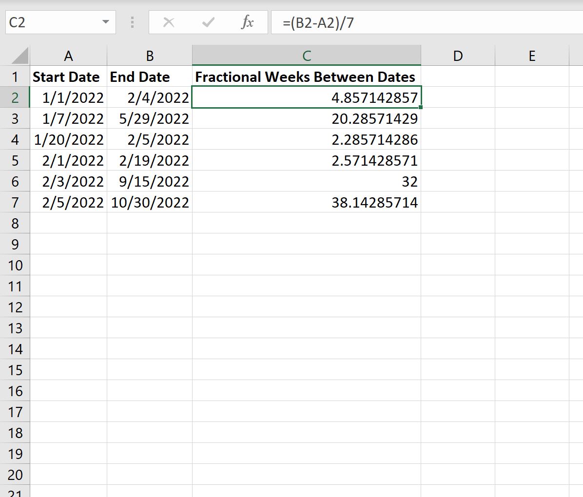Select row 2 header
Viewport: 583px width, 497px height.
(x=16, y=97)
